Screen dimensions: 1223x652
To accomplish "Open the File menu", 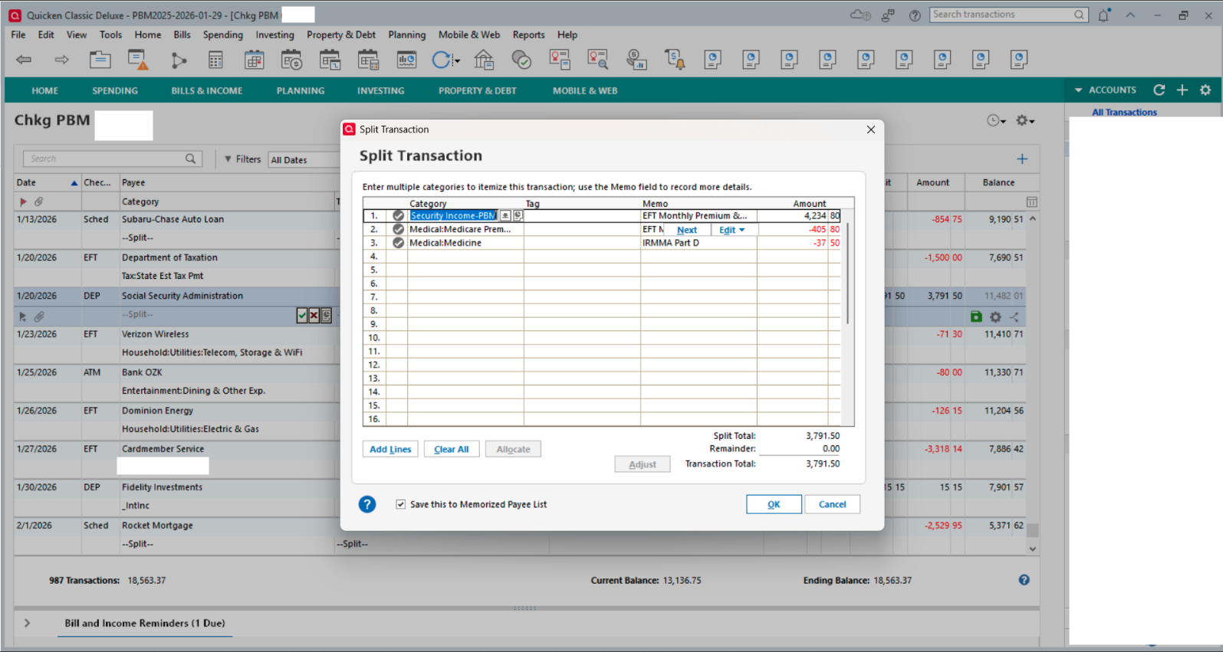I will (18, 34).
